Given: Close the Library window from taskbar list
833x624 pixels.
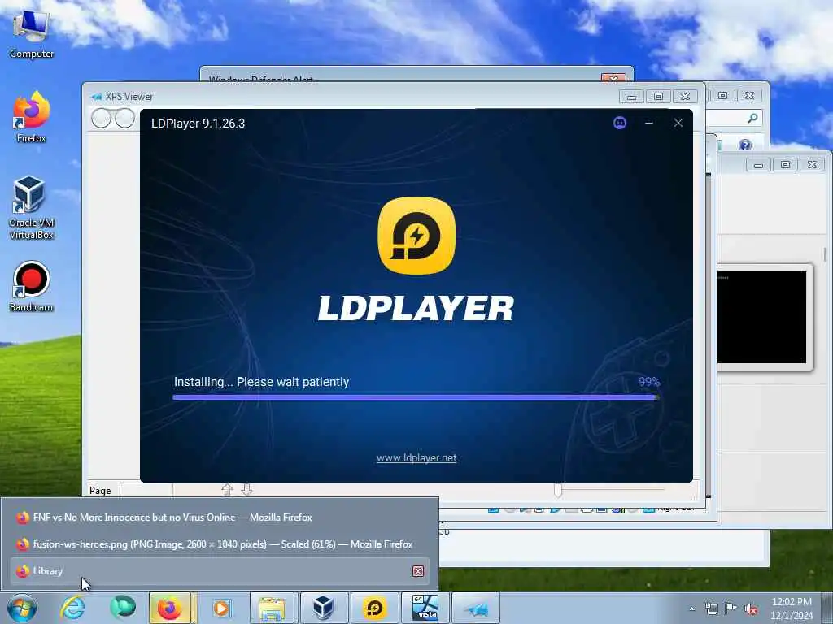Looking at the screenshot, I should coord(418,571).
